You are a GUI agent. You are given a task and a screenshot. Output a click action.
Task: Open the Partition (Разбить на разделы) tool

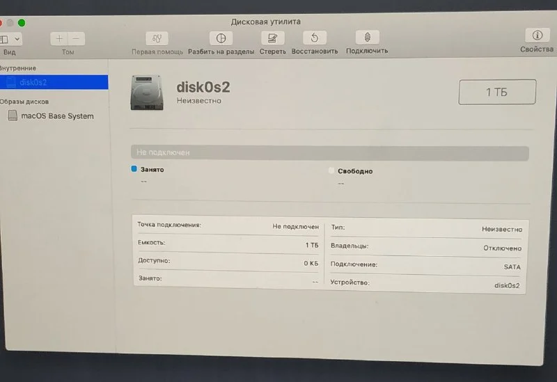tap(220, 38)
